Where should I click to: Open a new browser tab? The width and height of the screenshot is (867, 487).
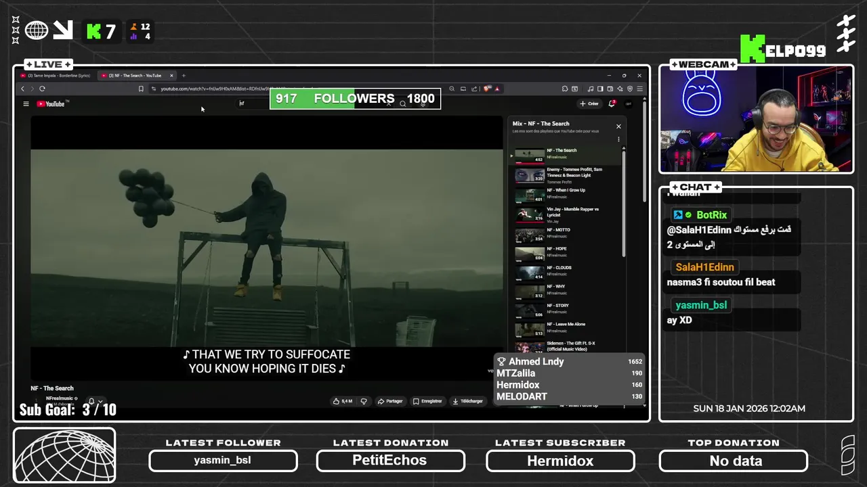point(184,76)
